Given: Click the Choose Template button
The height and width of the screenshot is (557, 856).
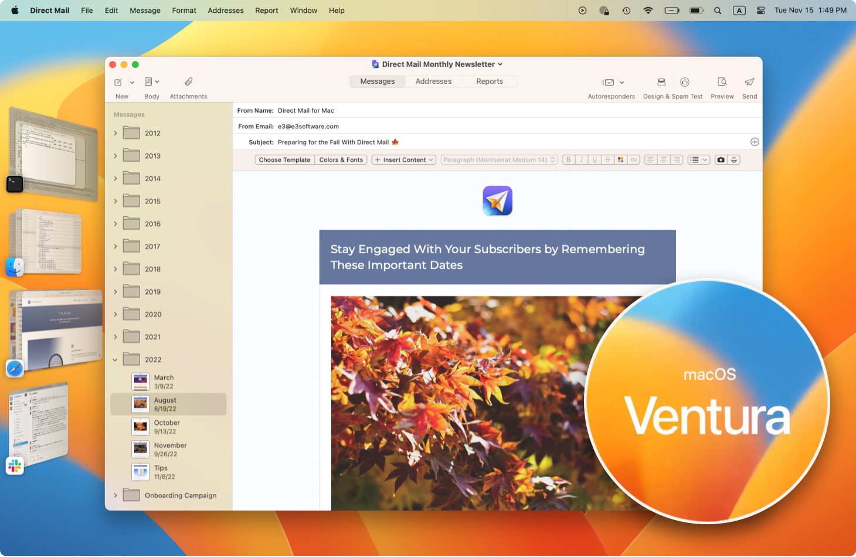Looking at the screenshot, I should [284, 159].
